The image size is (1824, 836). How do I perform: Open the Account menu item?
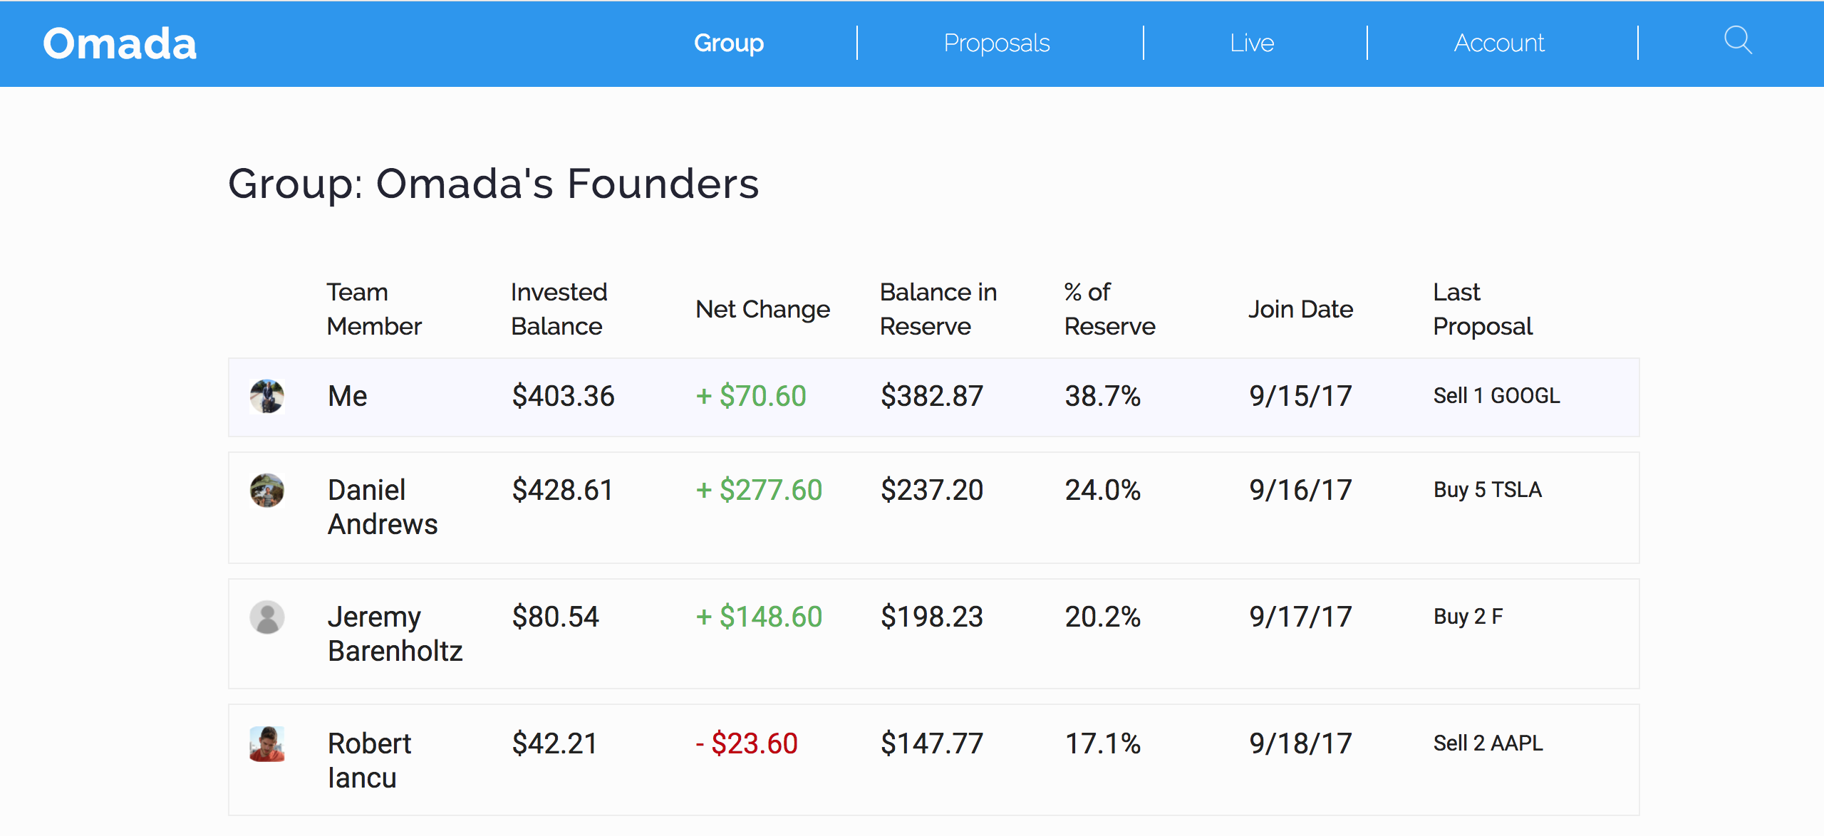pos(1499,43)
